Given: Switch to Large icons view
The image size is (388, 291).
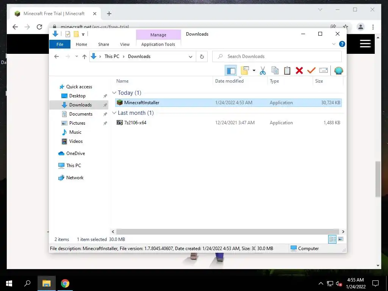Looking at the screenshot, I should point(341,239).
